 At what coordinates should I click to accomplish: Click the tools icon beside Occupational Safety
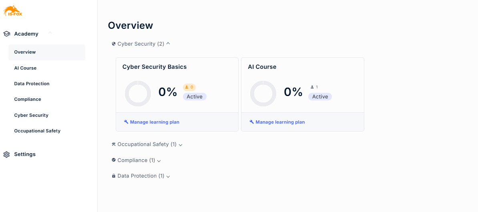(114, 144)
